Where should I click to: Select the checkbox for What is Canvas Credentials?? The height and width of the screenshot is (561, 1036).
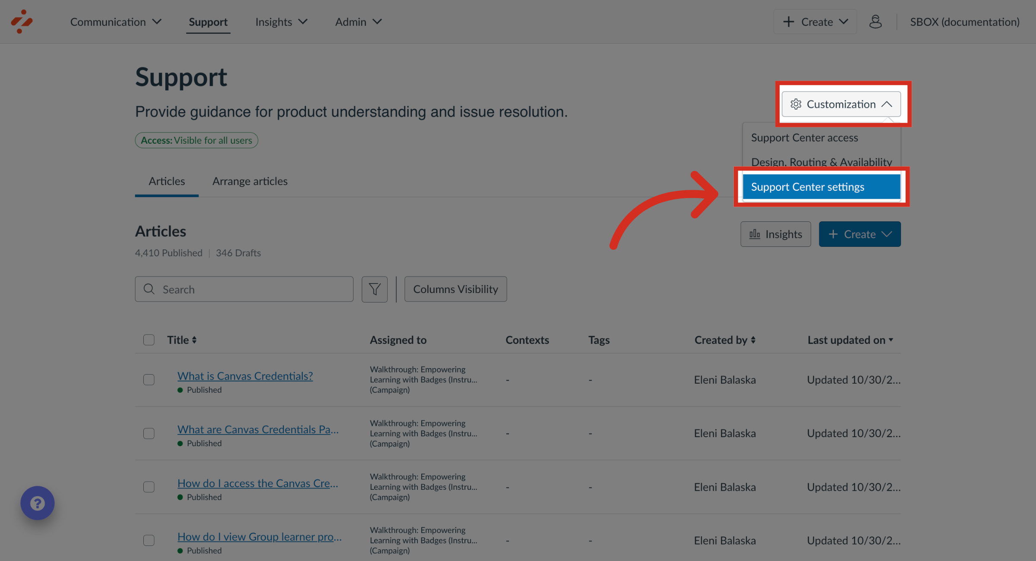(148, 380)
